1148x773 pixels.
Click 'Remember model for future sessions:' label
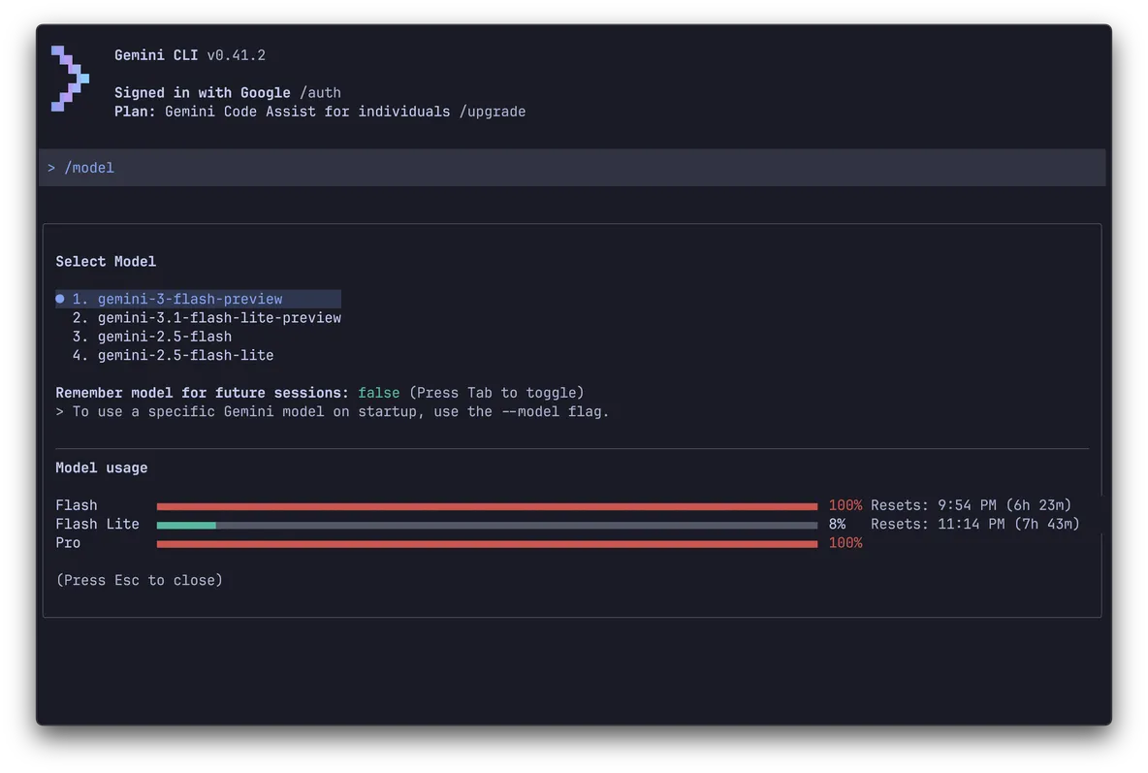(202, 393)
